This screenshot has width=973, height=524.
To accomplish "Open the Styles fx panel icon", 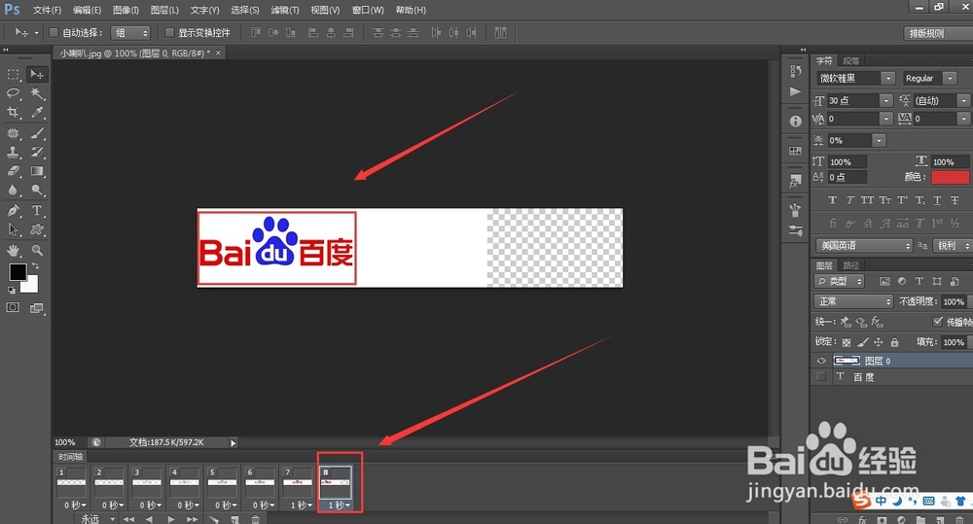I will click(795, 181).
